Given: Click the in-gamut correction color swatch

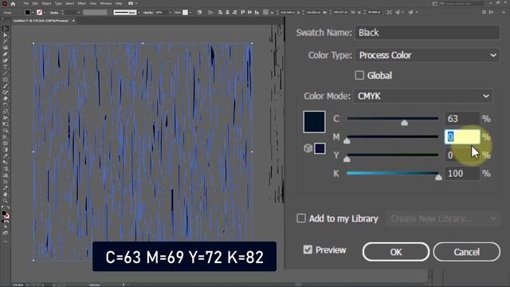Looking at the screenshot, I should [320, 148].
